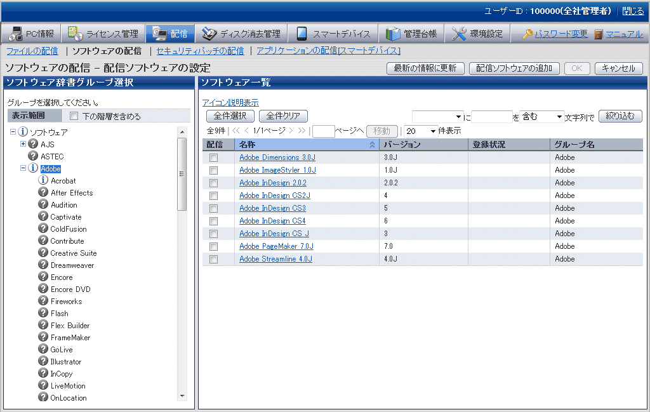Click the 配信ソフトウェアの追加 button

pyautogui.click(x=514, y=69)
